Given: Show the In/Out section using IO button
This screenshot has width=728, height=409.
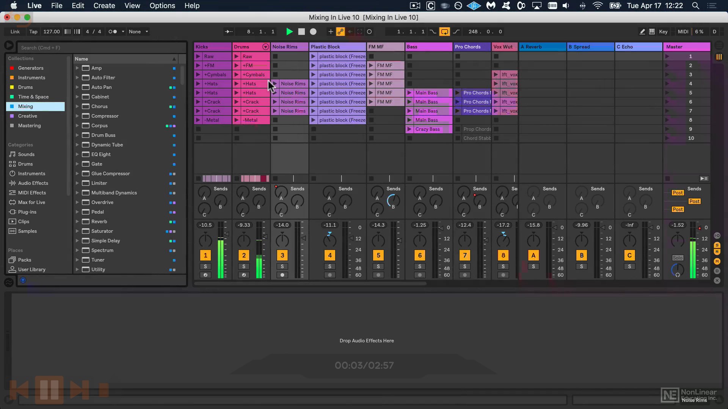Looking at the screenshot, I should point(717,236).
